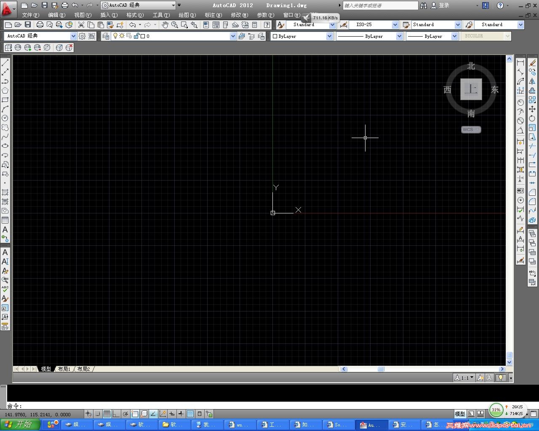Image resolution: width=539 pixels, height=431 pixels.
Task: Open Layer Properties Manager icon
Action: pyautogui.click(x=106, y=36)
